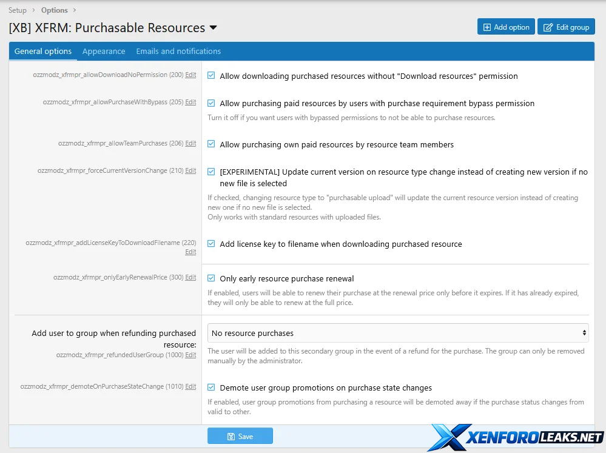Uncheck Allow downloading purchased resources without permission
Screen dimensions: 606x453
click(x=211, y=76)
